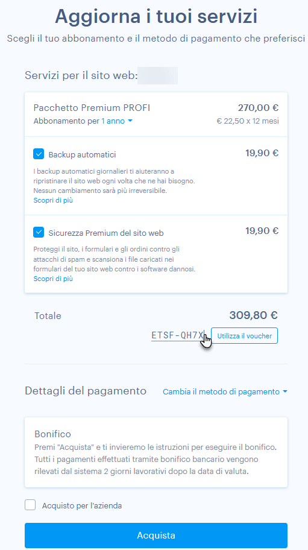Click the blurred website name field
The width and height of the screenshot is (308, 550).
coord(157,75)
